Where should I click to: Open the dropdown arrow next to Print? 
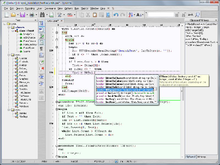pyautogui.click(x=36, y=15)
